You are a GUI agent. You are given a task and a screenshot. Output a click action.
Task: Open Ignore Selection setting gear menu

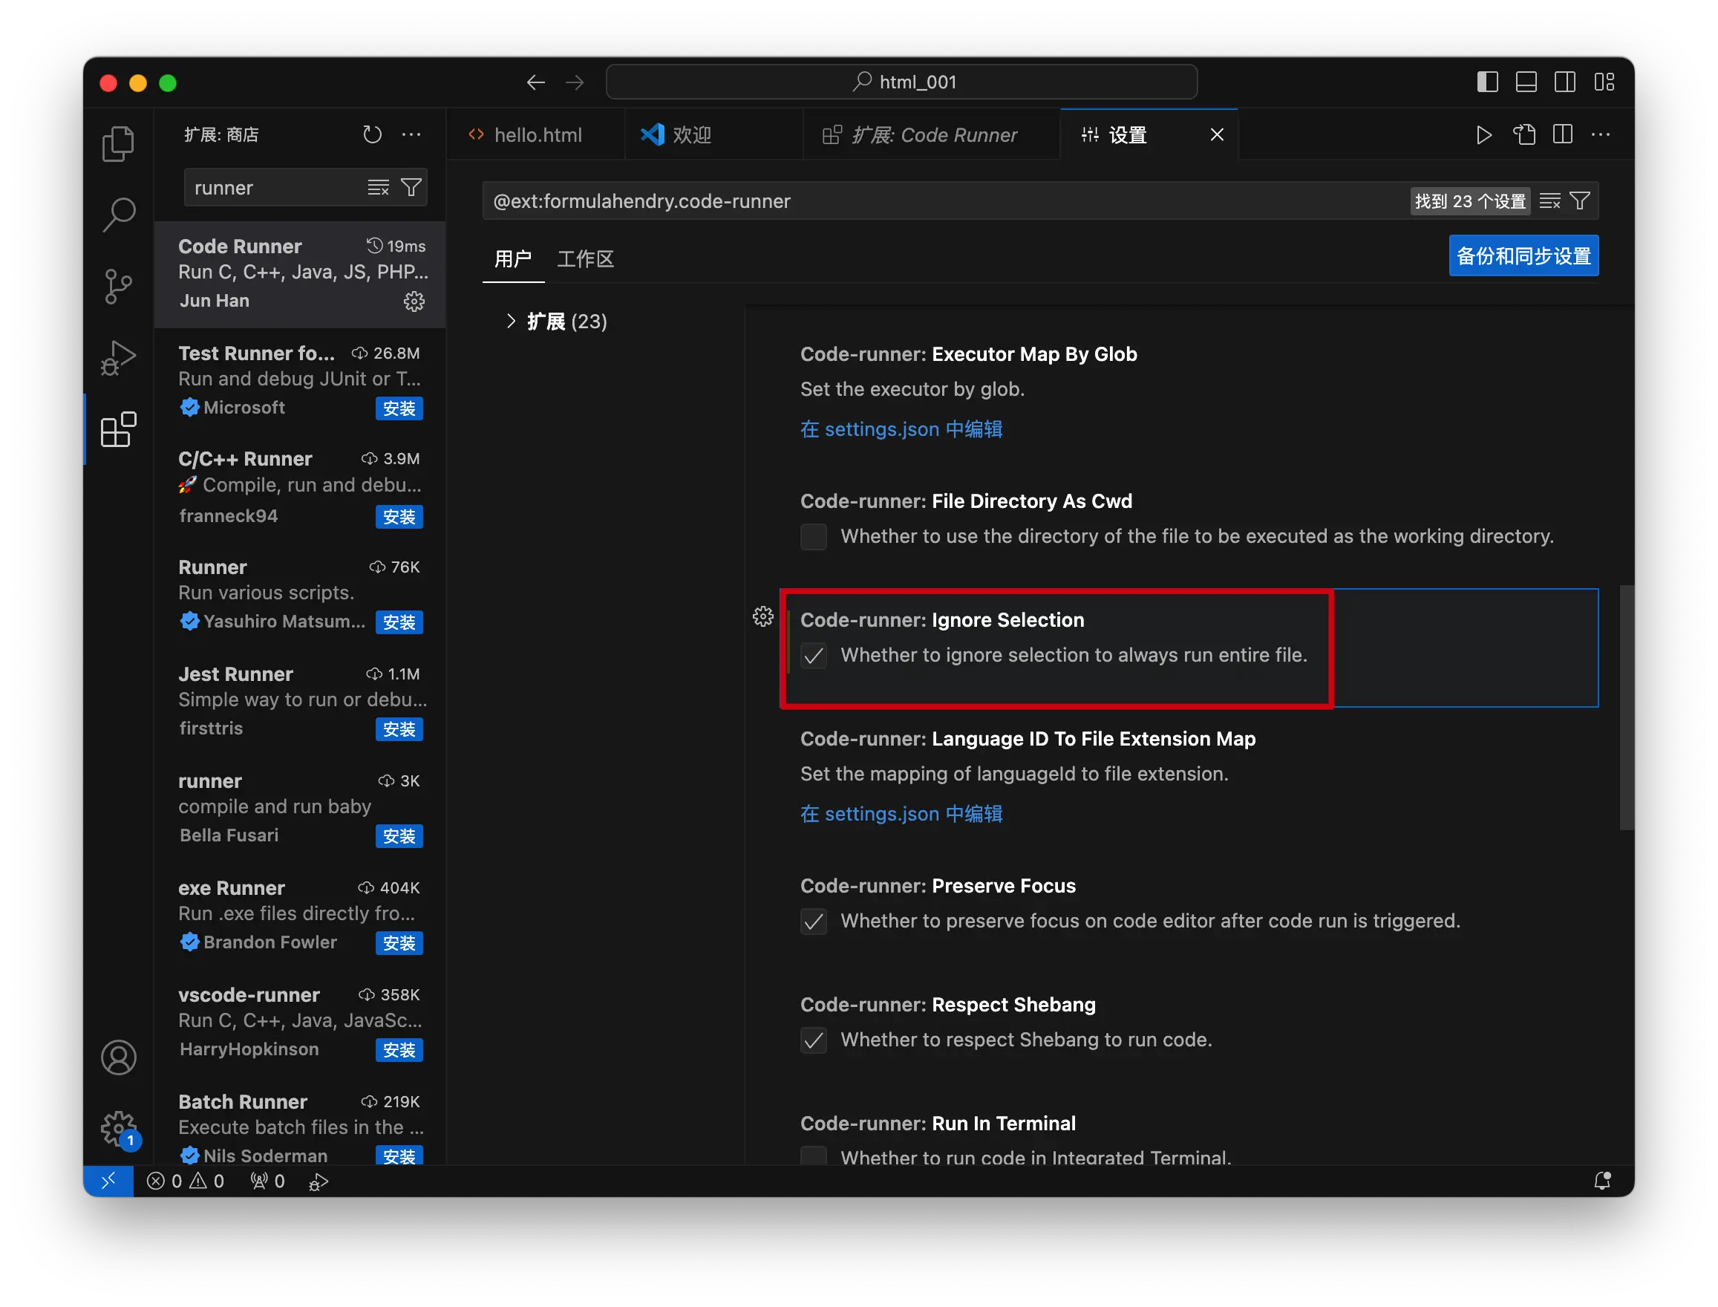pos(763,617)
